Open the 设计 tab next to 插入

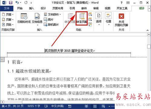43,8
